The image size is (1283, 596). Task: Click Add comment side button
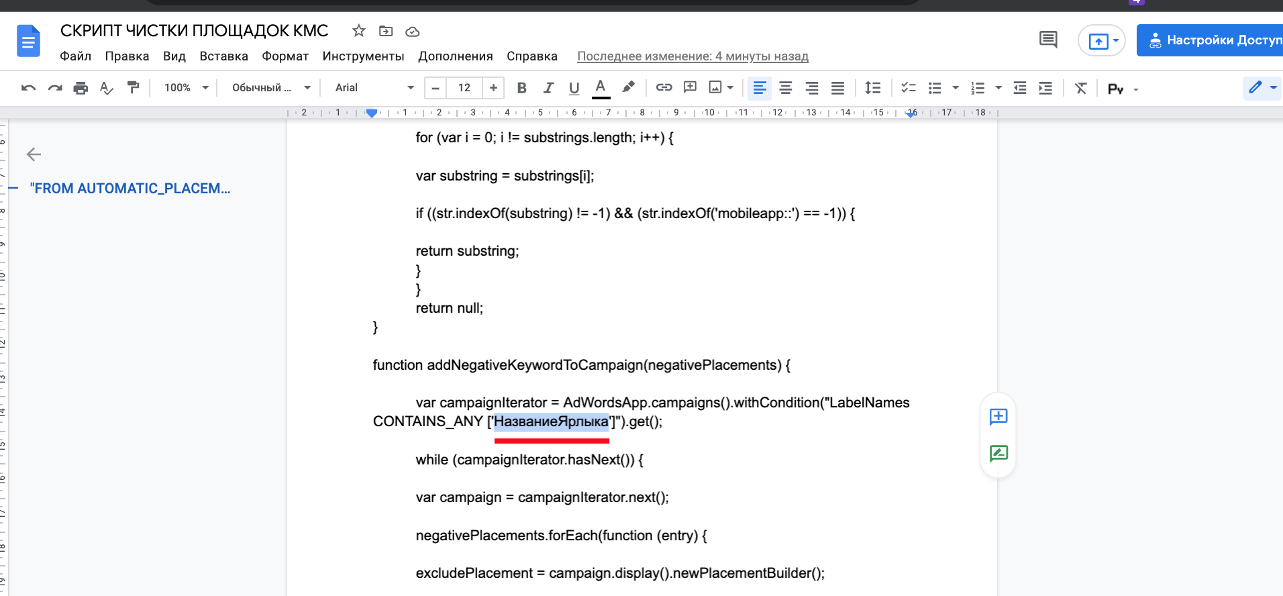click(x=998, y=417)
